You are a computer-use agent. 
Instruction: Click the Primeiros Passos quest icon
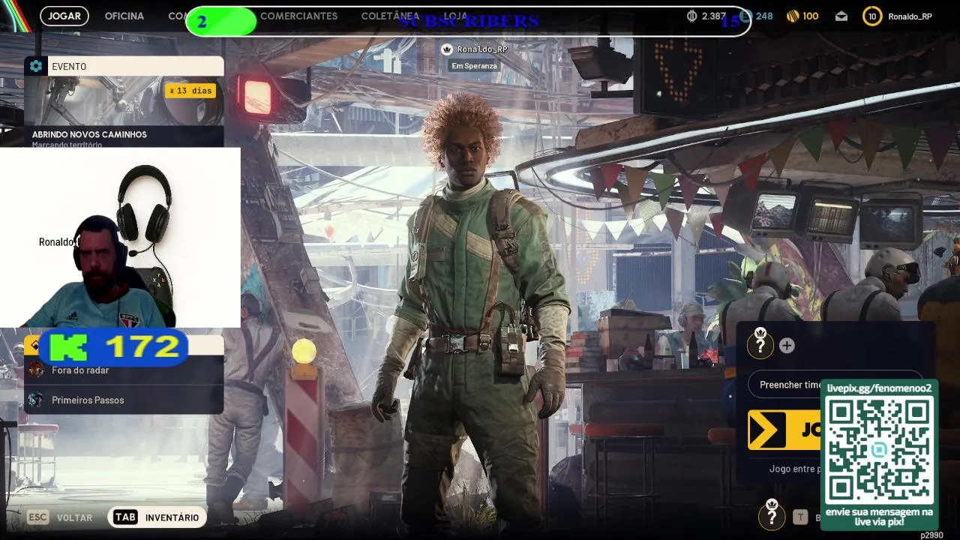pos(36,400)
